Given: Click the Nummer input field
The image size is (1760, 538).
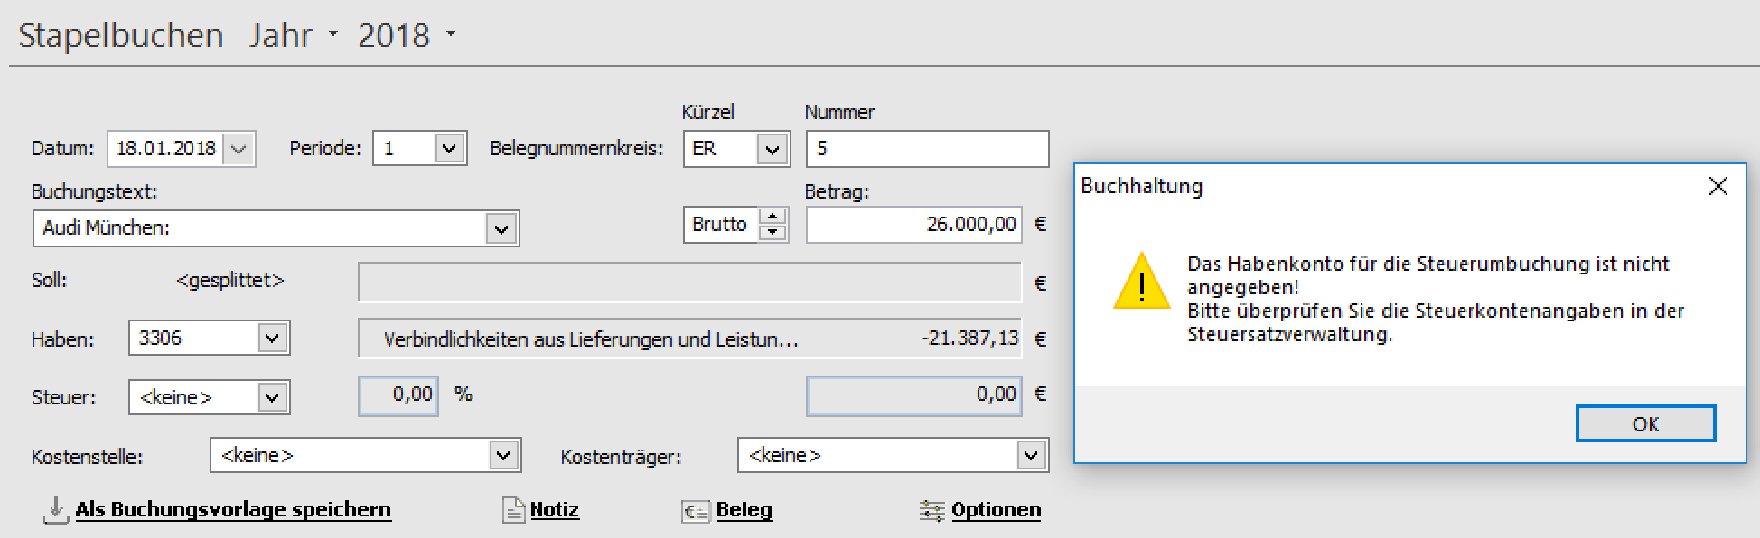Looking at the screenshot, I should (927, 149).
